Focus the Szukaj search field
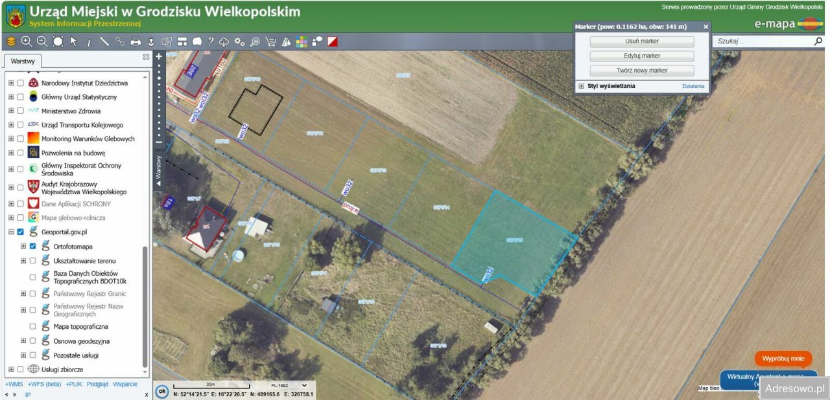 pos(763,41)
